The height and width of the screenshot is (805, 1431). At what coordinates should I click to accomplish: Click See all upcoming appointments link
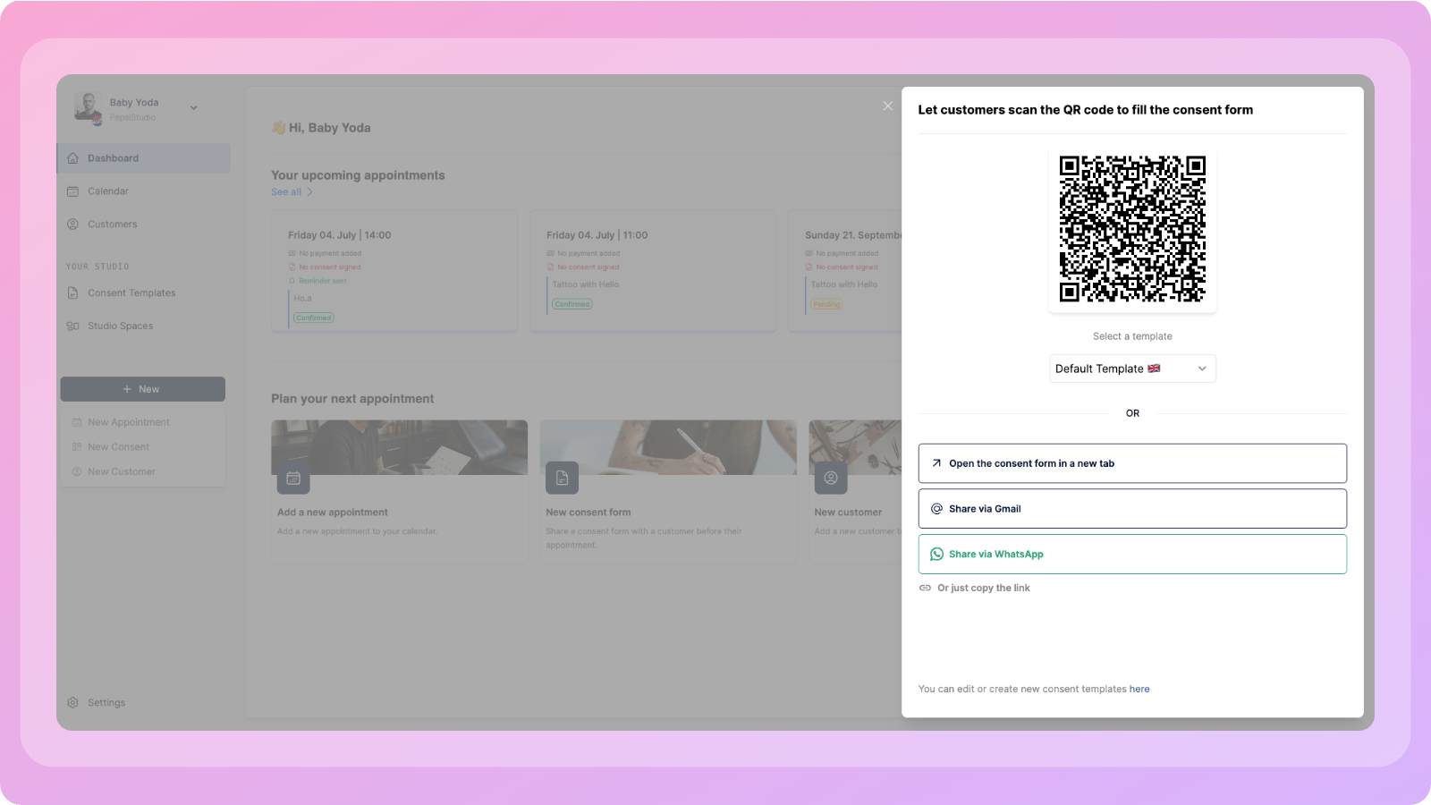point(286,192)
